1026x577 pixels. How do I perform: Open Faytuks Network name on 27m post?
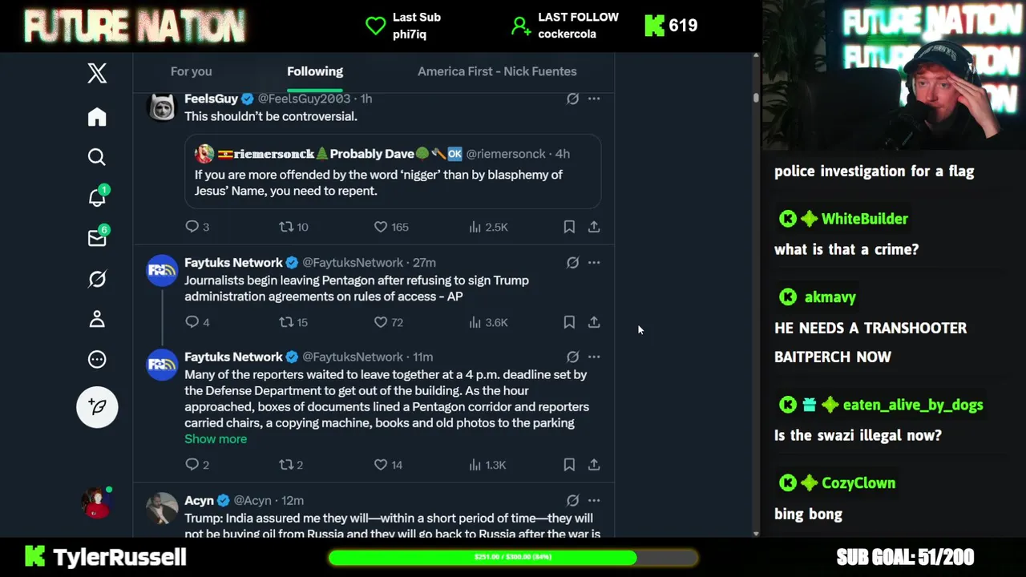[233, 262]
